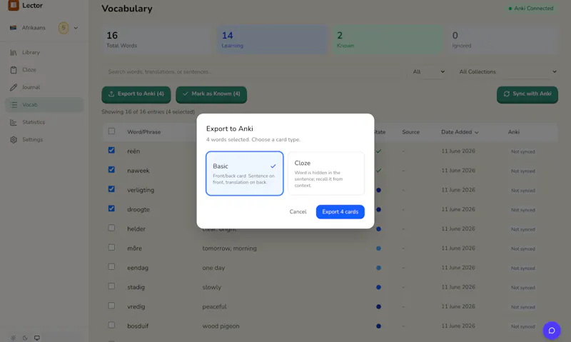571x342 pixels.
Task: Open Journal from the sidebar
Action: pos(44,87)
